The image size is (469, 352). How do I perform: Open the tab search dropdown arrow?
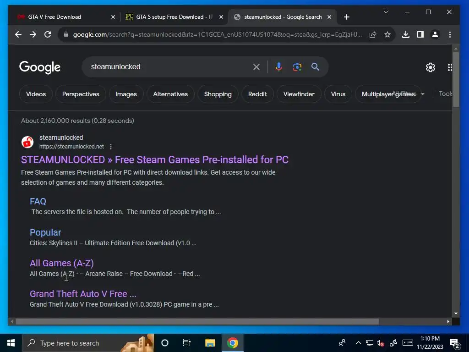386,12
